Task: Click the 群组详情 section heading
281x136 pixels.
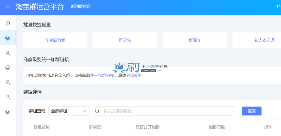Action: [33, 92]
